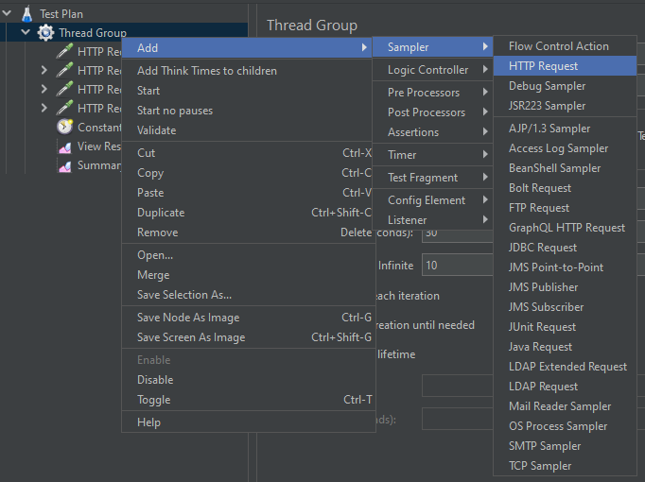Add a JDBC Request sampler

point(566,248)
